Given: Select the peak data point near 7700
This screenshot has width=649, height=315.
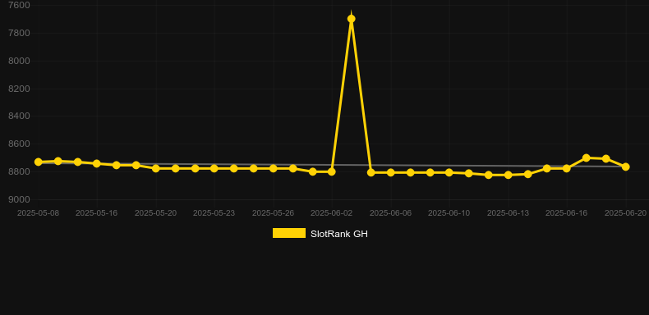Looking at the screenshot, I should click(x=352, y=19).
